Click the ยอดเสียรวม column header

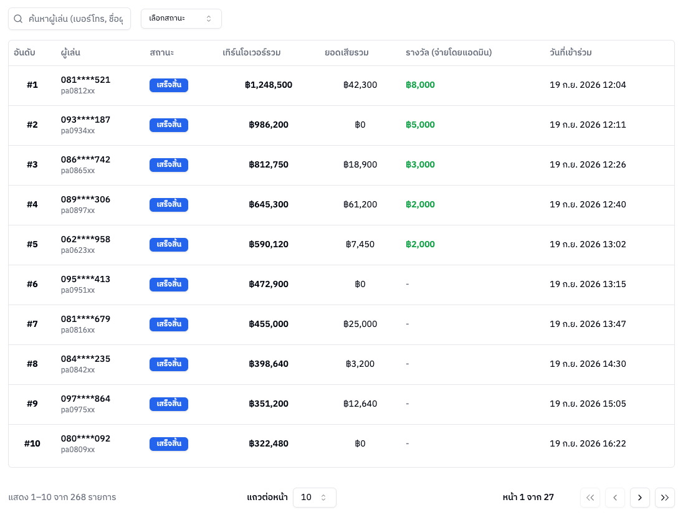tap(346, 53)
